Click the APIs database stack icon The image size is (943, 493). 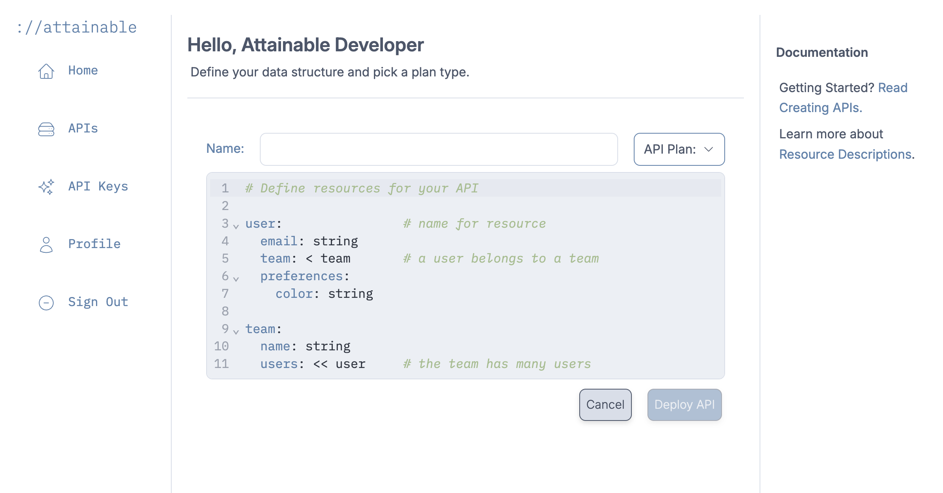coord(46,129)
